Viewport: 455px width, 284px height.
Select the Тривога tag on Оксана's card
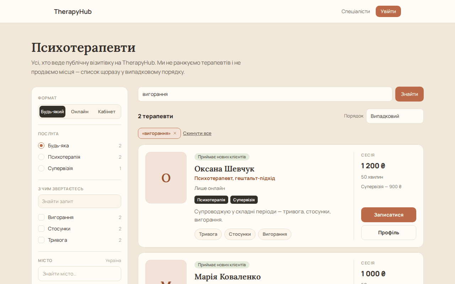[x=208, y=234]
